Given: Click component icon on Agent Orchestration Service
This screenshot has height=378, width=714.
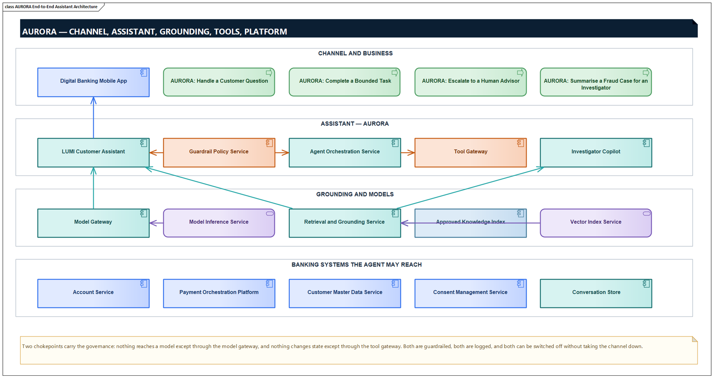Looking at the screenshot, I should pos(395,143).
